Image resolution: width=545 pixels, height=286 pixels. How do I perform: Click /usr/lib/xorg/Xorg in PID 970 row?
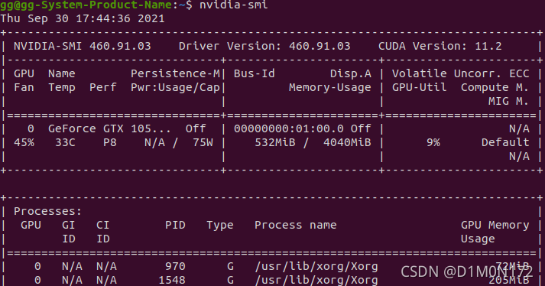coord(316,267)
